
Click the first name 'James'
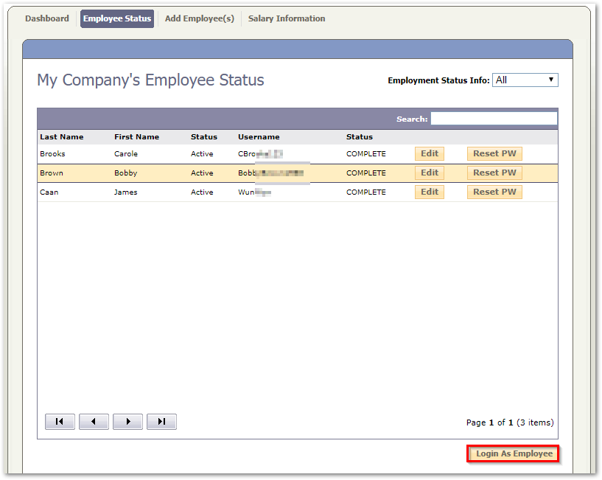(125, 192)
